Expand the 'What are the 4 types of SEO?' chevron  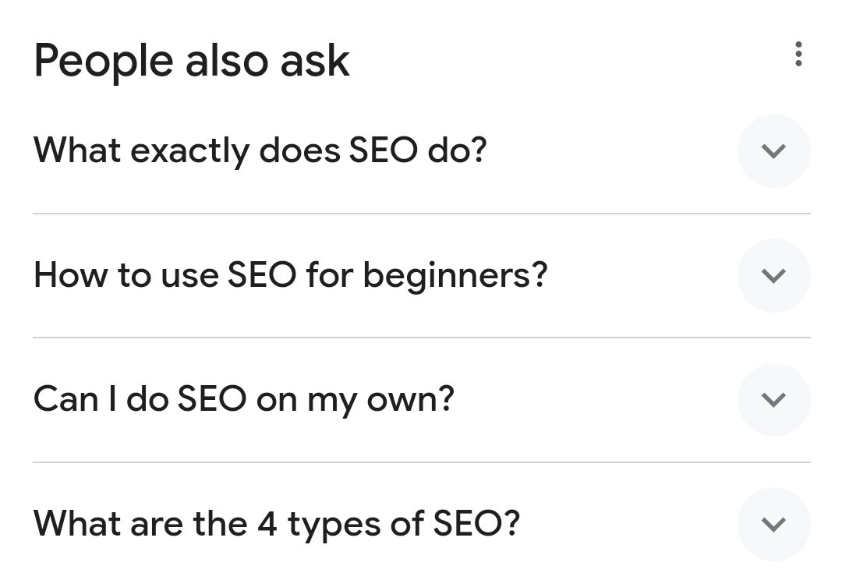[x=773, y=524]
